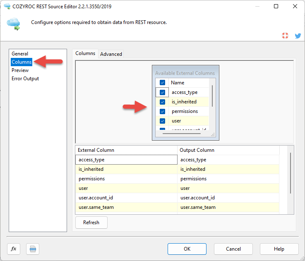
Task: Open the expression editor fx button
Action: click(x=14, y=249)
